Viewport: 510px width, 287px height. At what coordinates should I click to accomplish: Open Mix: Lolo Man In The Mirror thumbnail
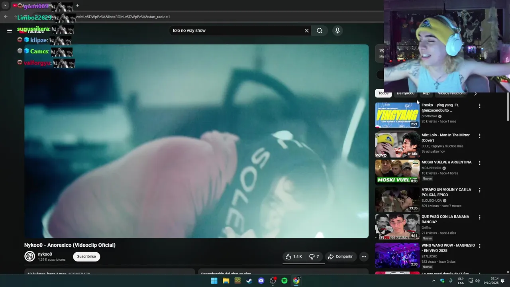coord(397,145)
